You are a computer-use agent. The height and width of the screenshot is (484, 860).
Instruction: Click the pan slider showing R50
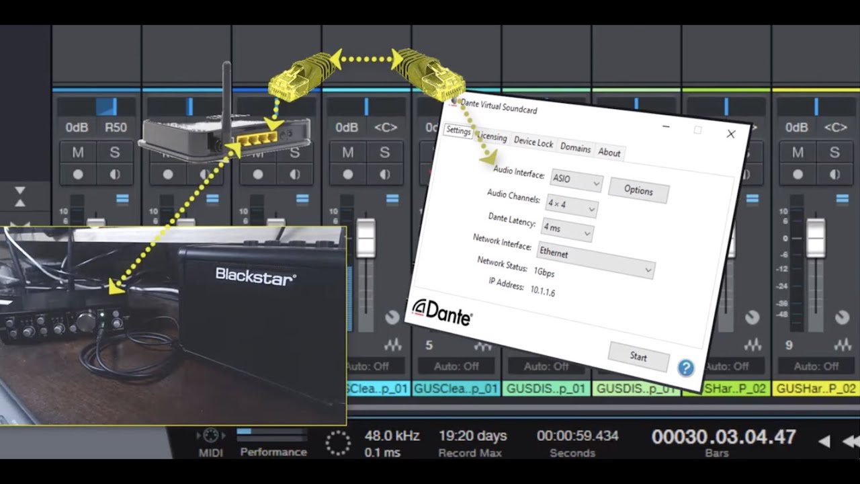point(95,106)
